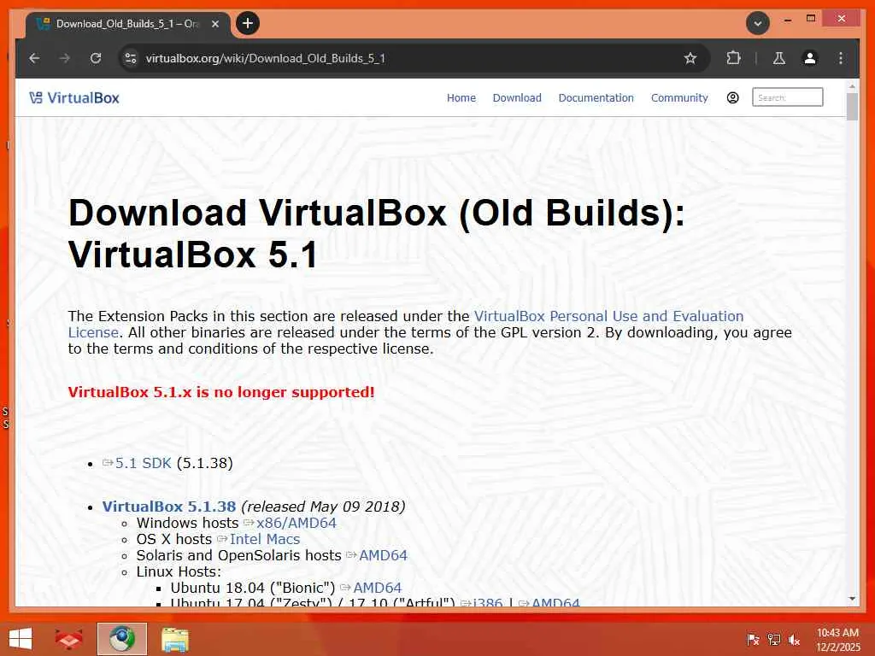The height and width of the screenshot is (656, 875).
Task: Click the site user account icon
Action: pos(732,97)
